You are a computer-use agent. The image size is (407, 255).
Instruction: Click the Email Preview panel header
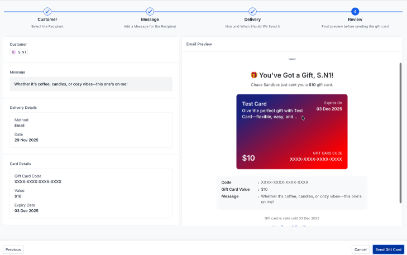coord(199,44)
